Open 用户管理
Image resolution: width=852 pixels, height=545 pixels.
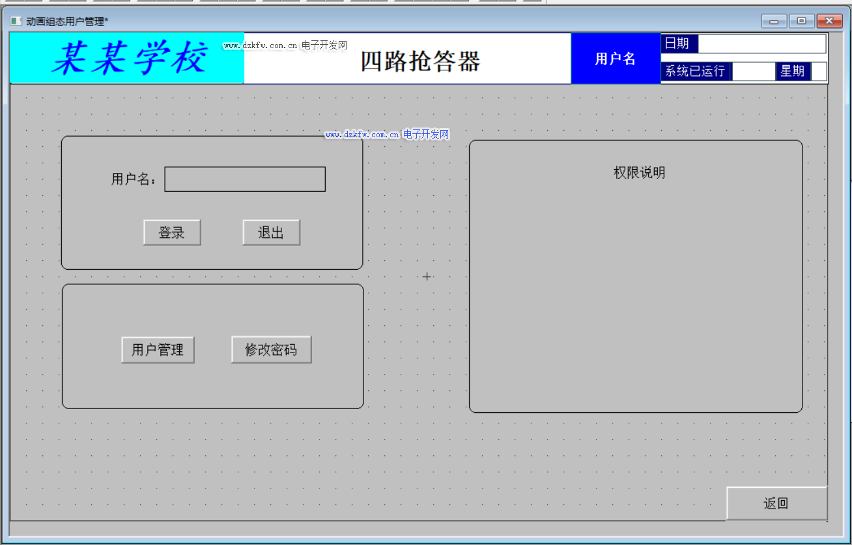(x=158, y=350)
